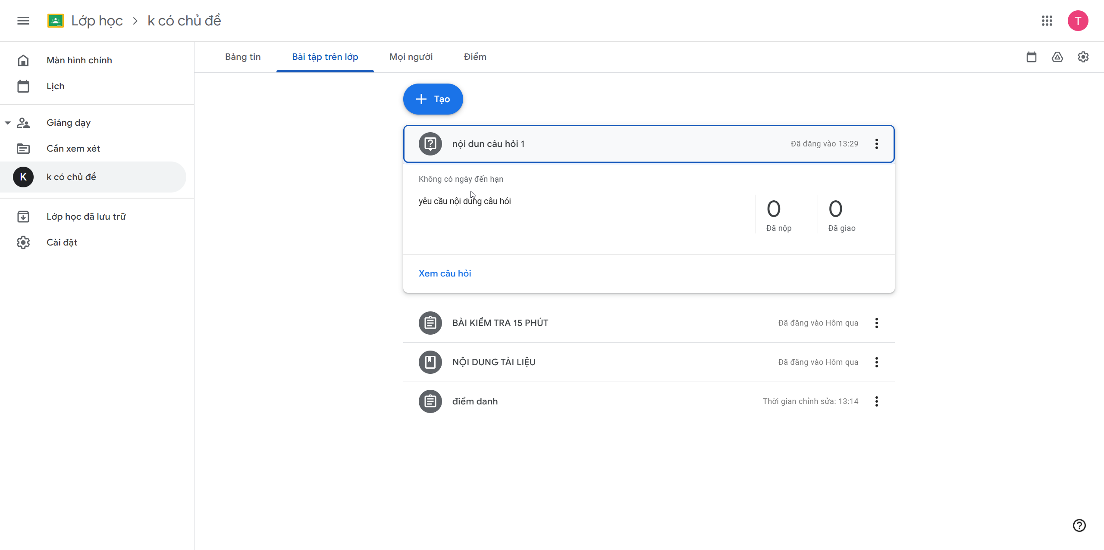Open Lớp học đã lưu trữ in sidebar
Viewport: 1104px width, 550px height.
[x=86, y=217]
